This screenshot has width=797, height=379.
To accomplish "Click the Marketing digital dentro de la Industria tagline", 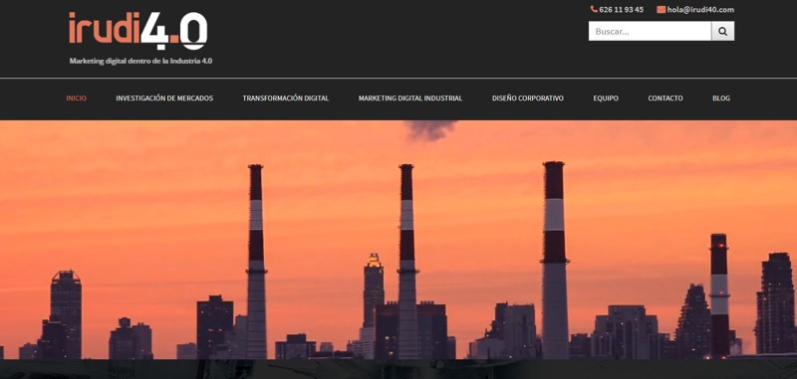I will pos(140,61).
